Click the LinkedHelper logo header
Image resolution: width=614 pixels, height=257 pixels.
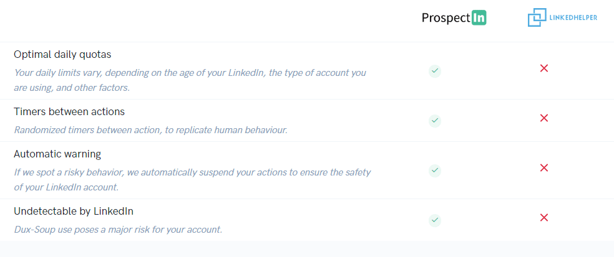[x=562, y=17]
